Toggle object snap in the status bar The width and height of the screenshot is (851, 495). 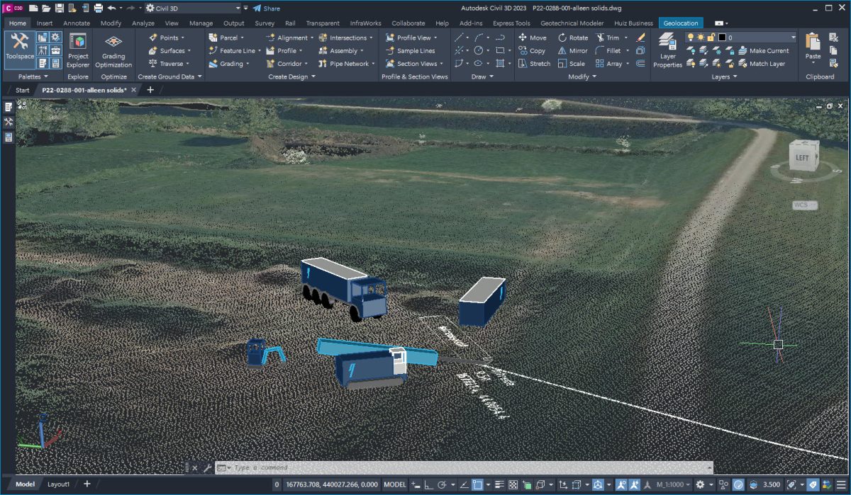pyautogui.click(x=476, y=485)
